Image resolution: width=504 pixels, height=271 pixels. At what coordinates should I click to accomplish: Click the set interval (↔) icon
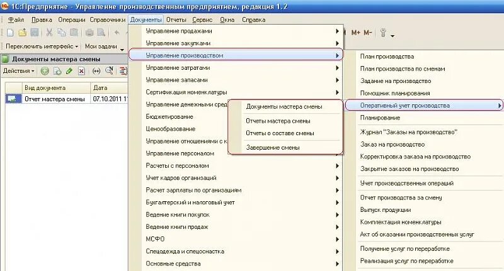tap(96, 71)
